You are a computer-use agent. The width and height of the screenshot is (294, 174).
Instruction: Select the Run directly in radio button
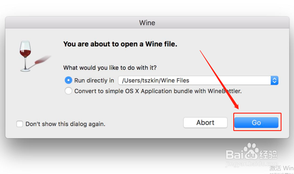tap(69, 80)
